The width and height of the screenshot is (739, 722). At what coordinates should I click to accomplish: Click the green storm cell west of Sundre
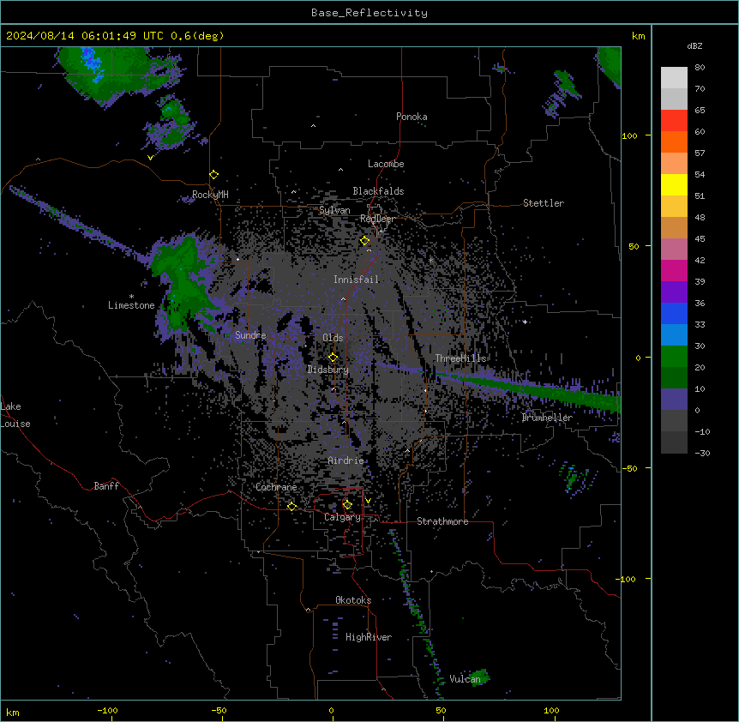[x=182, y=283]
